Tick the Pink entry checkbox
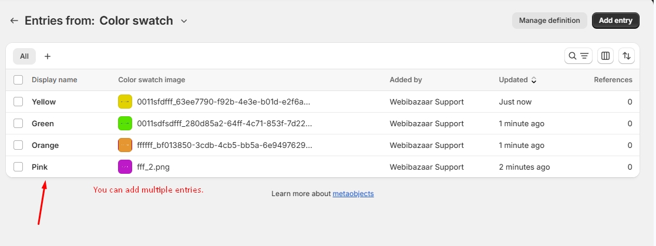 click(x=18, y=167)
